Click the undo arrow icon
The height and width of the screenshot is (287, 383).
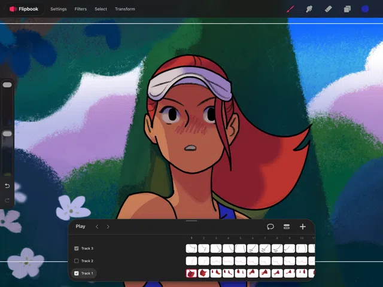point(7,186)
